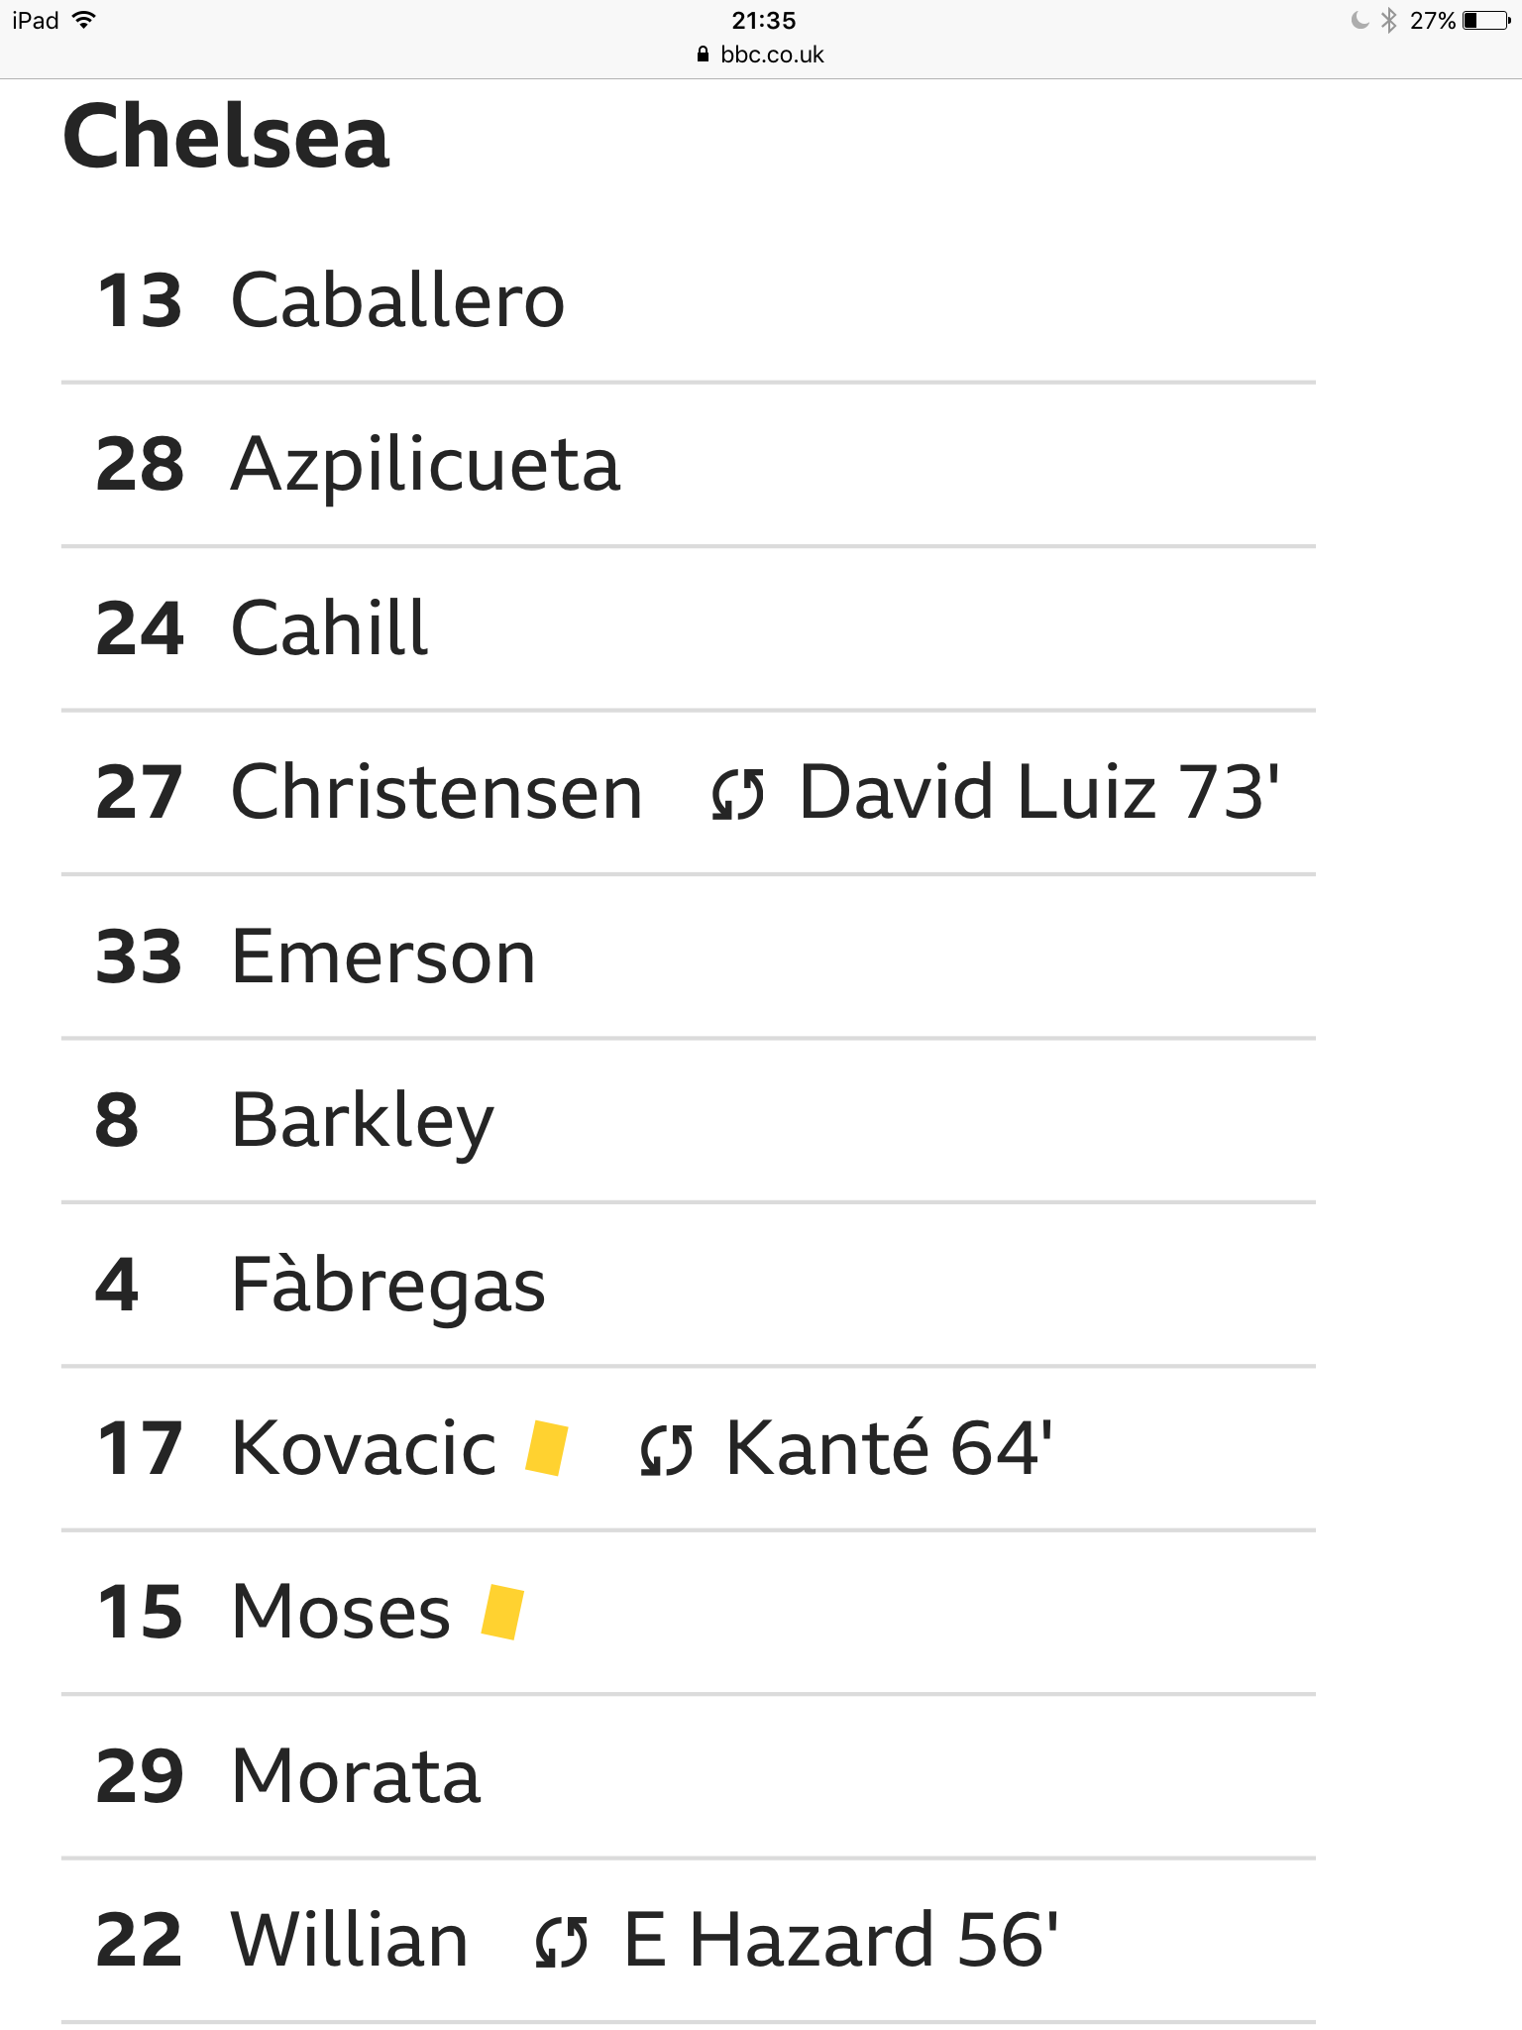Tap the Do Not Disturb moon icon

click(x=1360, y=20)
